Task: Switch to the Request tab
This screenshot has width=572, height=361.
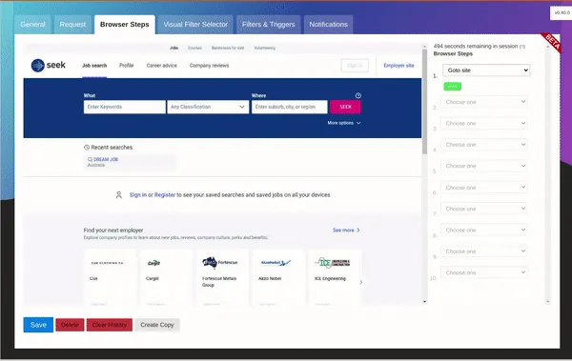Action: (x=72, y=25)
